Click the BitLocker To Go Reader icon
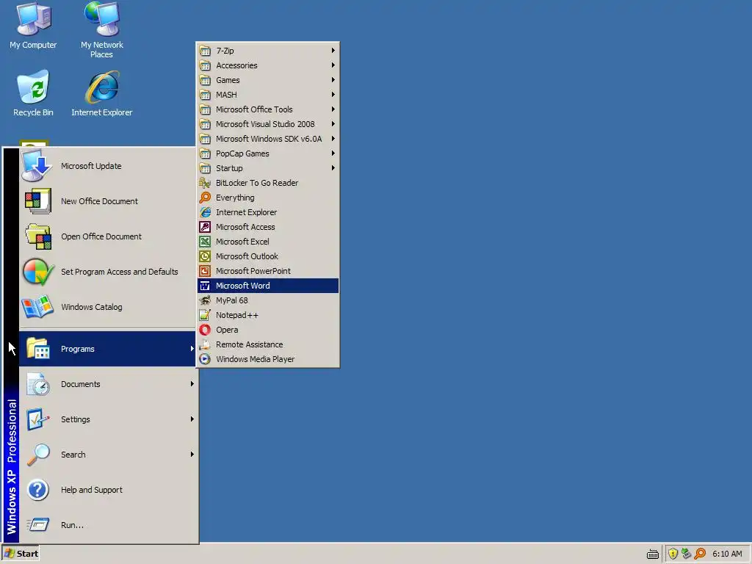 205,183
